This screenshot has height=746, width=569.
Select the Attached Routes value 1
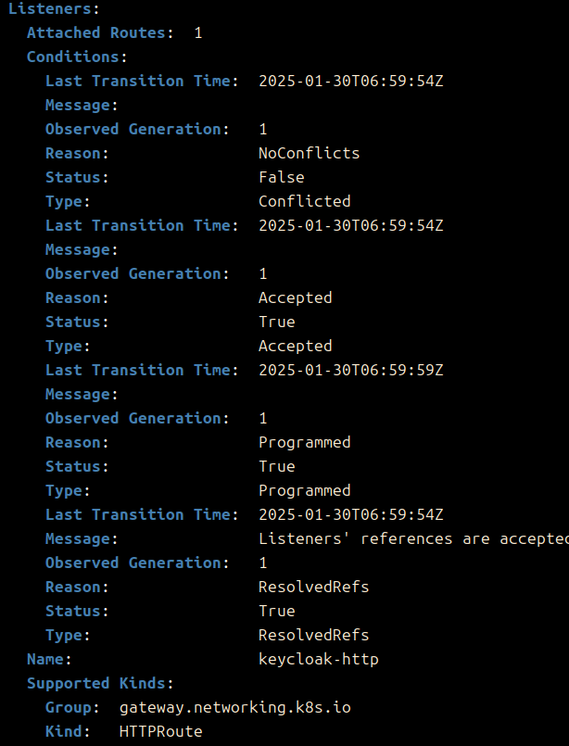(198, 32)
